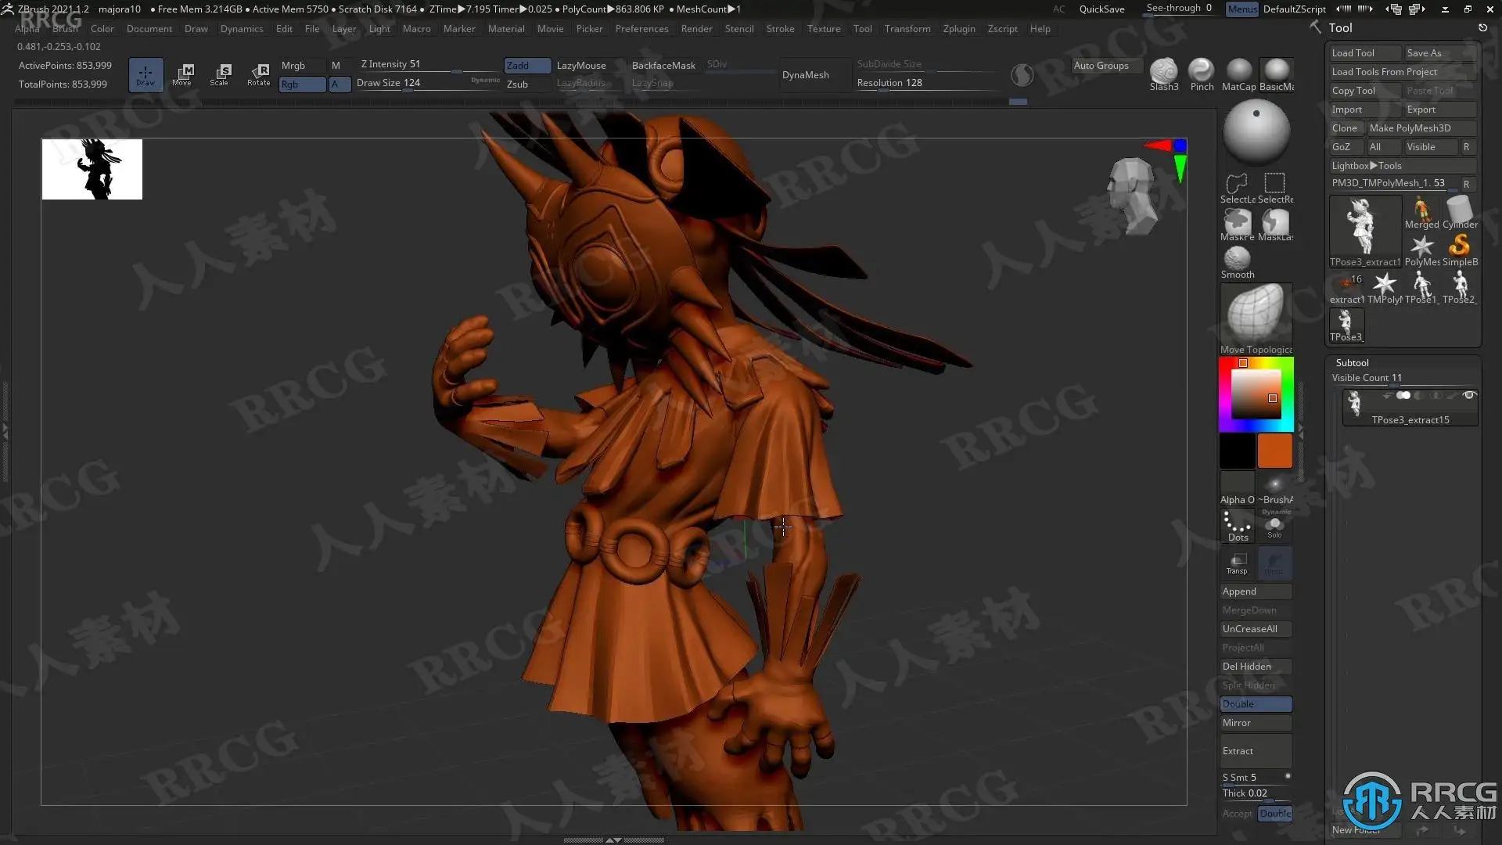
Task: Select the MaskPen brush
Action: [1237, 225]
